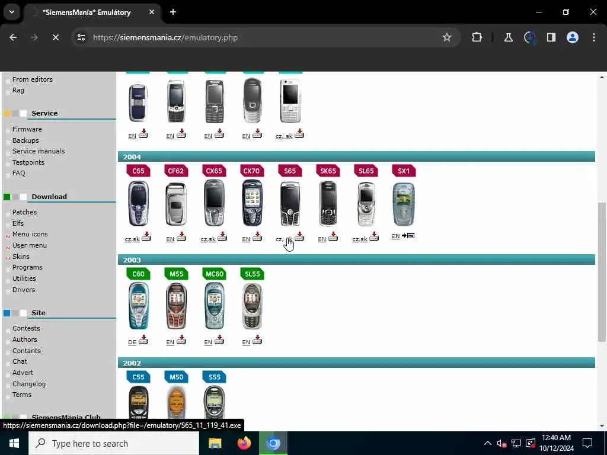Bookmark this page with the star icon
Image resolution: width=607 pixels, height=455 pixels.
[447, 37]
